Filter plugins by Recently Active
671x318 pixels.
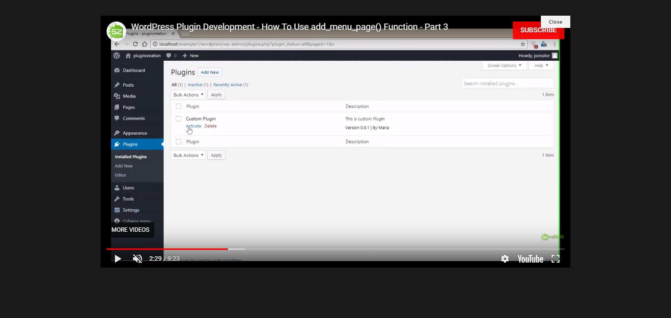(227, 85)
